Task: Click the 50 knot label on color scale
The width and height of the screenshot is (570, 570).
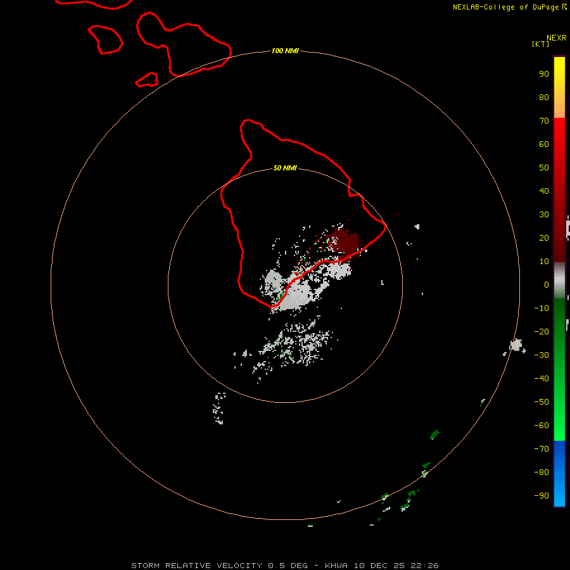Action: point(544,168)
